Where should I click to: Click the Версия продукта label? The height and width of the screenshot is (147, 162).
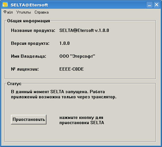[30, 44]
